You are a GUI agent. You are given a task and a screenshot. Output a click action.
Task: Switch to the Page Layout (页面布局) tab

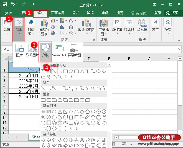pos(58,13)
